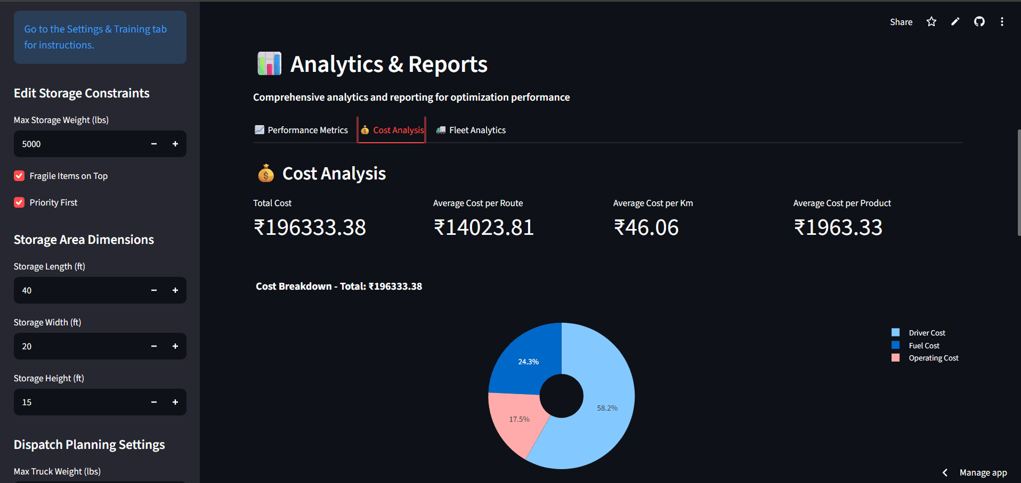
Task: Toggle Fuel Cost legend swatch
Action: [895, 345]
